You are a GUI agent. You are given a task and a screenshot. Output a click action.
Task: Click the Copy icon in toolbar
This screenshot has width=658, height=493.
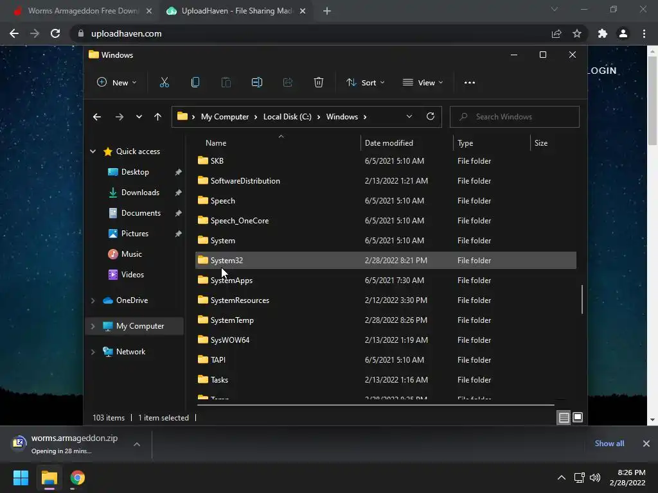pos(195,83)
